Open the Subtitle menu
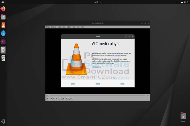The image size is (190, 126). [69, 27]
